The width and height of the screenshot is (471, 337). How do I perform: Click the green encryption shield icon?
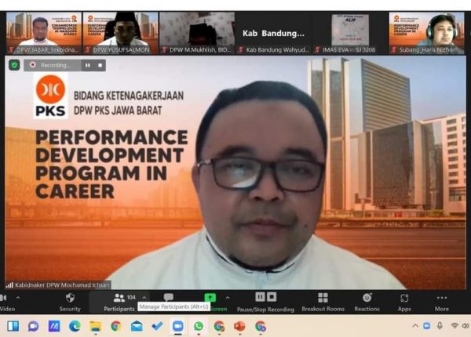tap(14, 65)
